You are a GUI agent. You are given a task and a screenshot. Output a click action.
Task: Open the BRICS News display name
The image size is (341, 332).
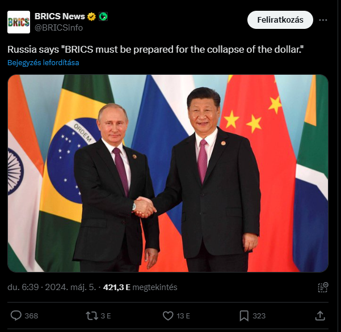coord(60,16)
